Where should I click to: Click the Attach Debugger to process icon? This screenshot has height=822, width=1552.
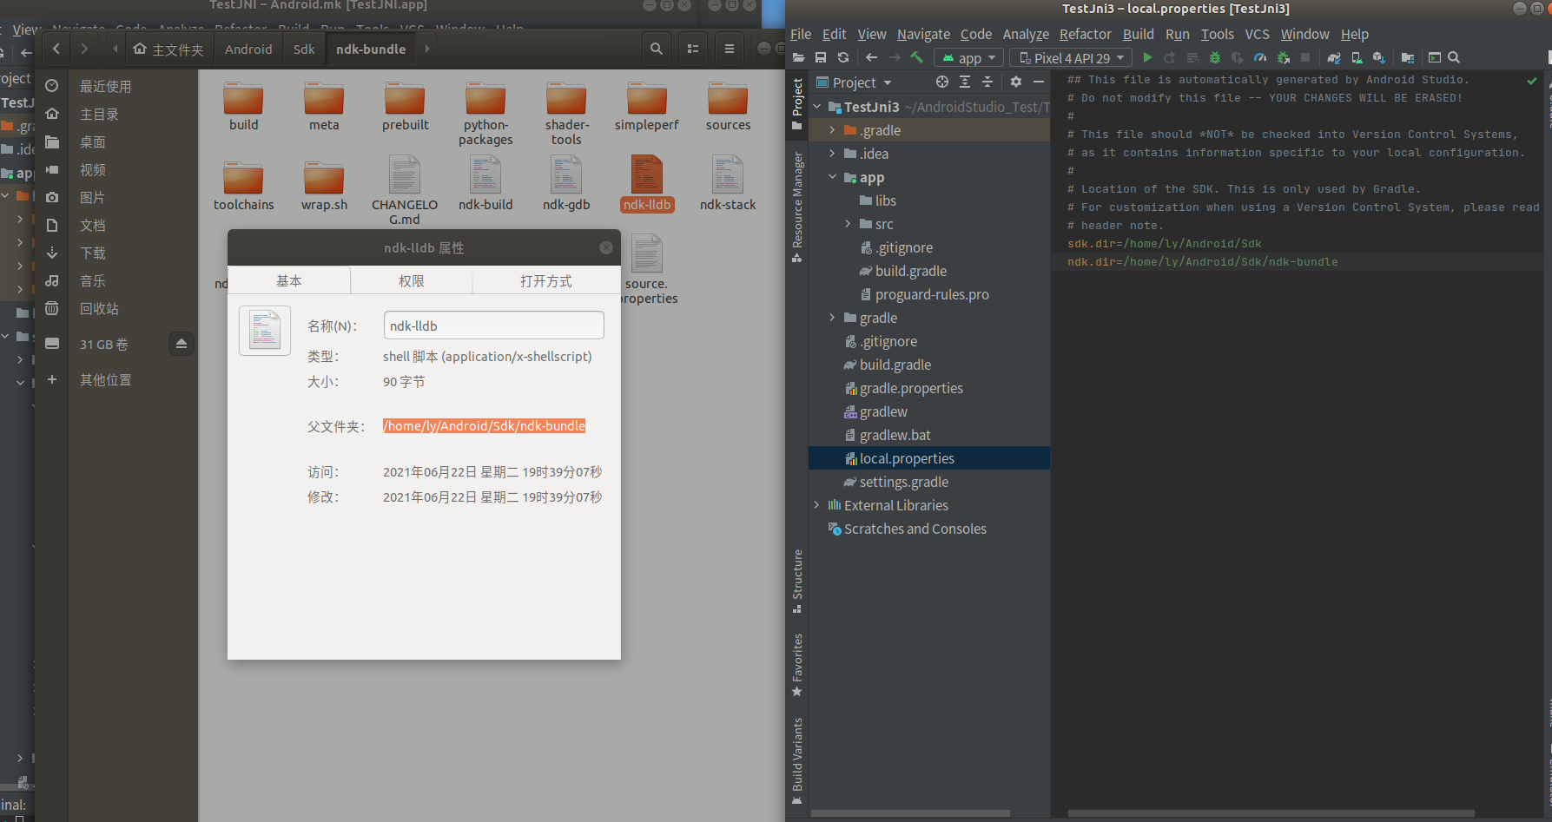click(x=1283, y=57)
